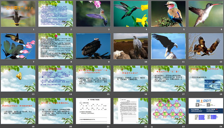Click slide 3 hummingbird at pink flower
224x128 pixels.
tap(93, 14)
